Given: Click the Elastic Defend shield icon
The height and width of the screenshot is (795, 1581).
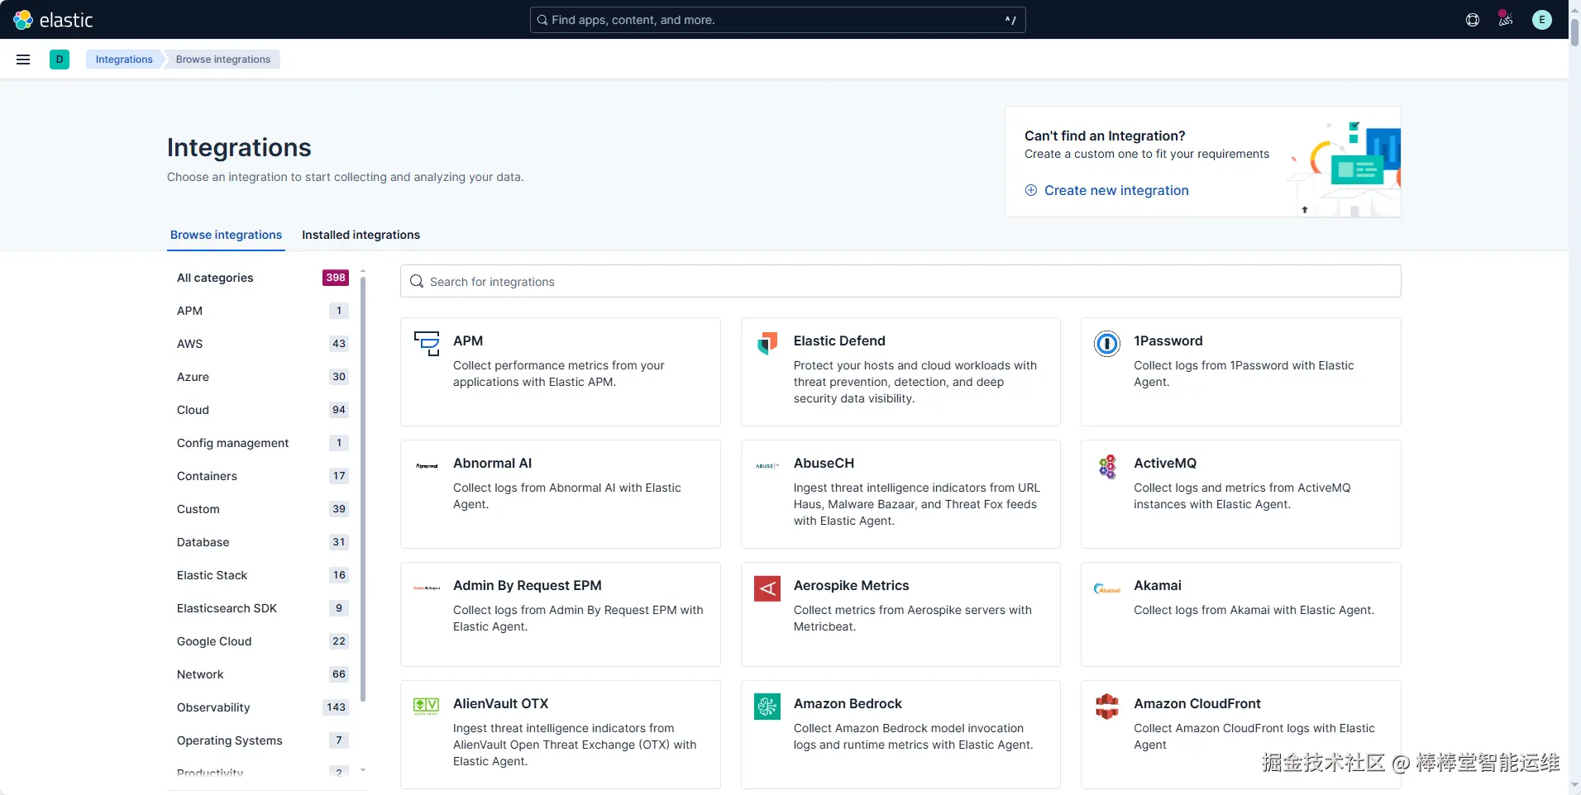Looking at the screenshot, I should 767,344.
